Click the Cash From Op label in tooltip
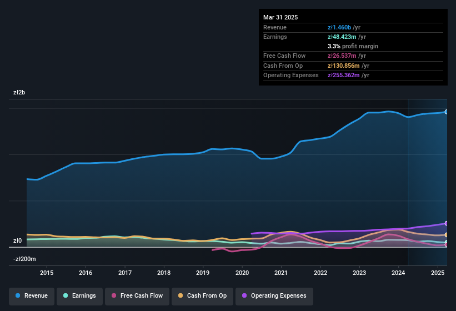Screen dimensions: 456x311 (283, 66)
